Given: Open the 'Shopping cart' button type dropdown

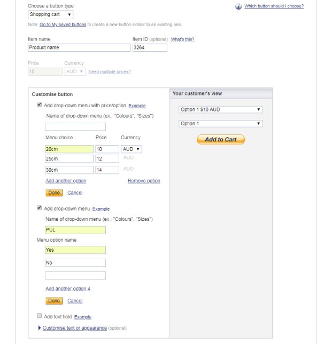Looking at the screenshot, I should pyautogui.click(x=51, y=15).
